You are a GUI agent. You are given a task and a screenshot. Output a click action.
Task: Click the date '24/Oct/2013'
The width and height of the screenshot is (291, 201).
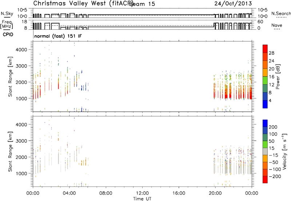click(233, 4)
